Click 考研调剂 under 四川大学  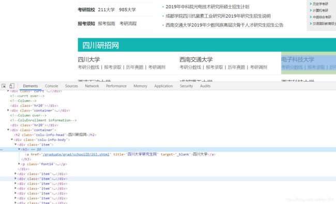(157, 67)
